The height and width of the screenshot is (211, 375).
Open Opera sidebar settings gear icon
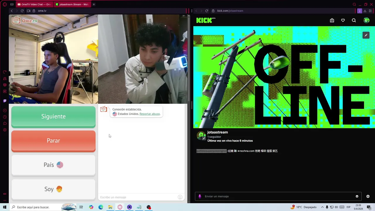[5, 130]
